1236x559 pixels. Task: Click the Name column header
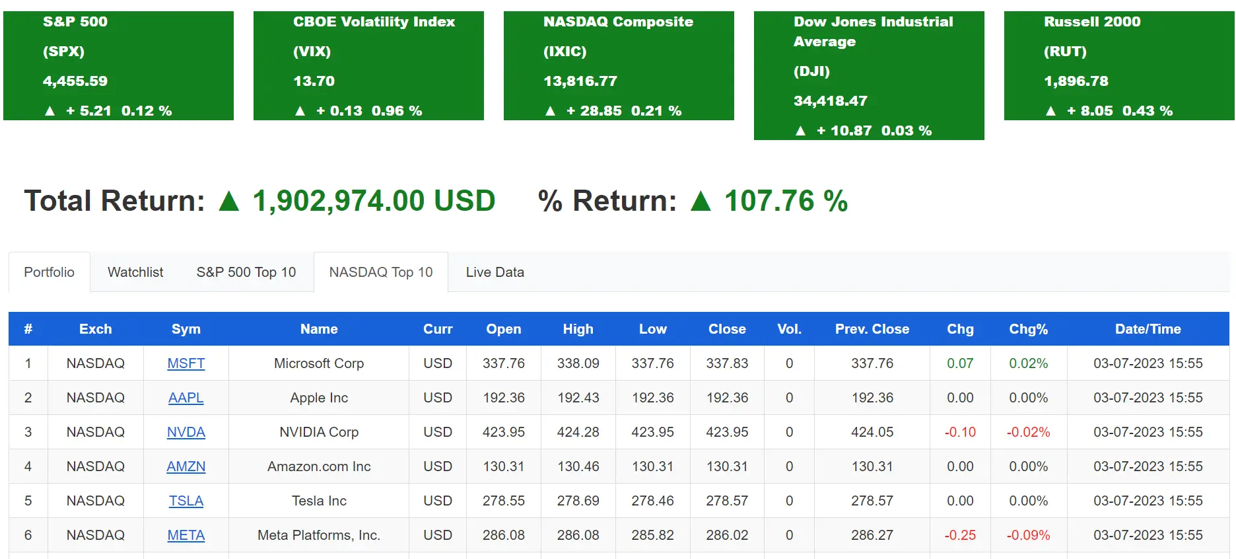(x=319, y=329)
